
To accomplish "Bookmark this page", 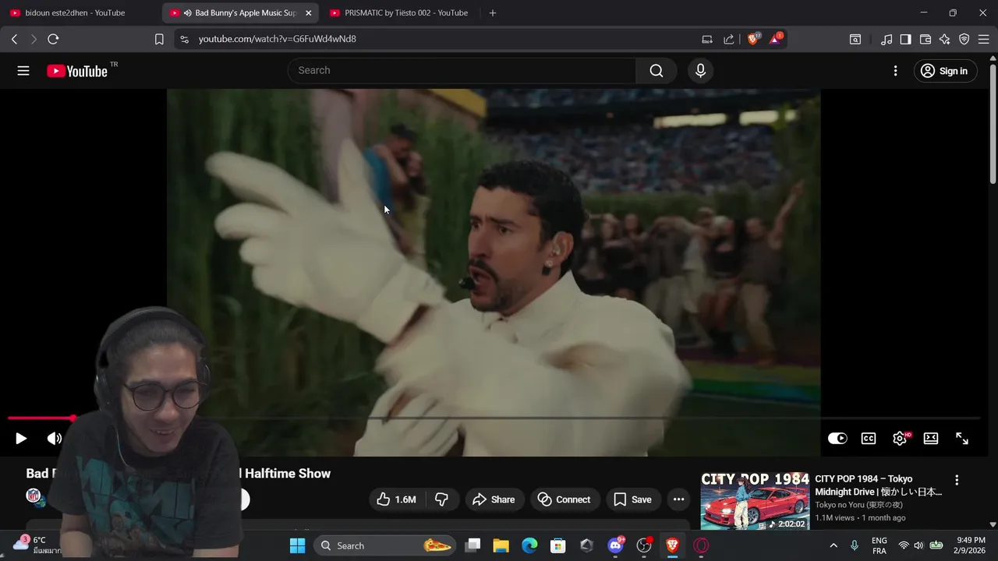I will coord(159,39).
